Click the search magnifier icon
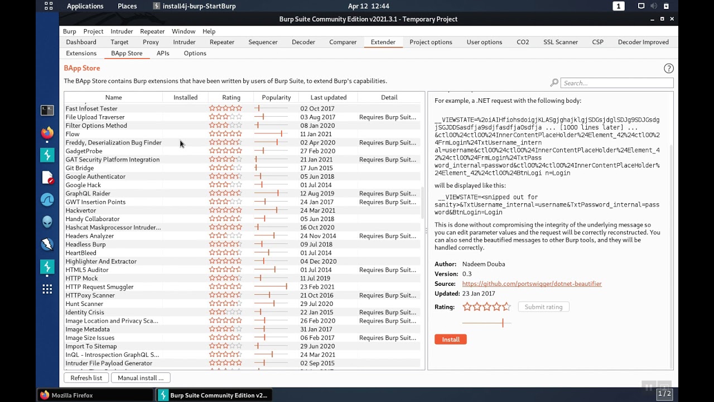Screen dimensions: 714x402 (x=554, y=83)
